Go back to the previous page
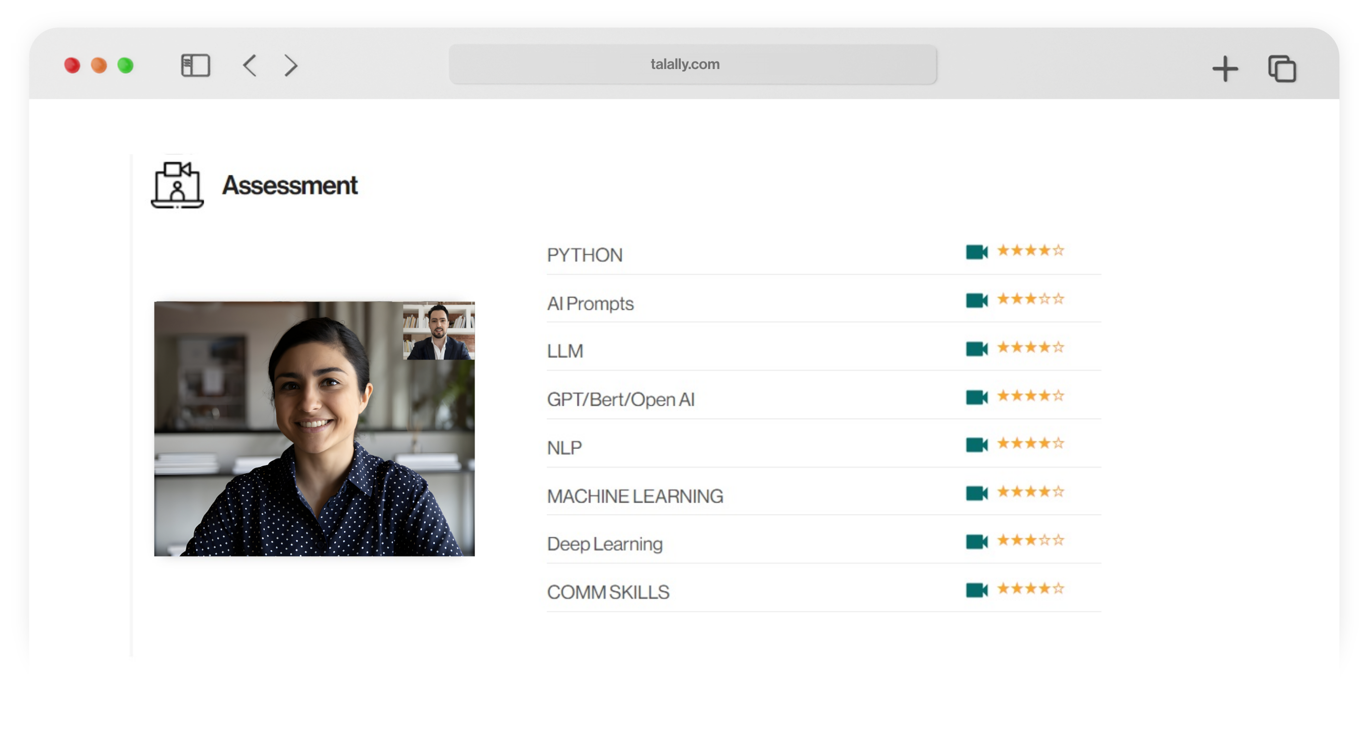The height and width of the screenshot is (737, 1370). [x=249, y=66]
